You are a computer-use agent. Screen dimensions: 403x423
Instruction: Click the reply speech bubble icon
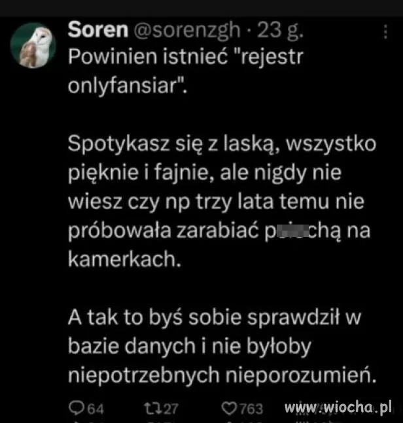(77, 407)
